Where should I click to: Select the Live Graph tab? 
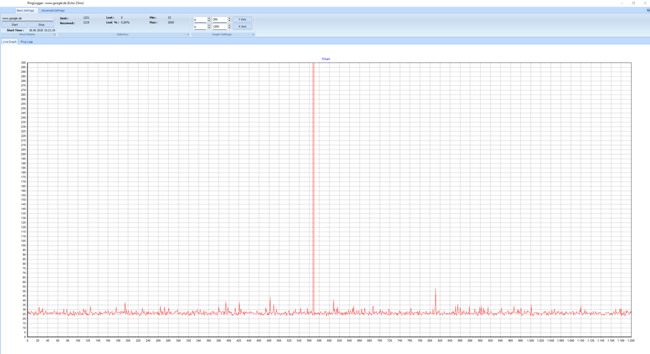click(10, 42)
